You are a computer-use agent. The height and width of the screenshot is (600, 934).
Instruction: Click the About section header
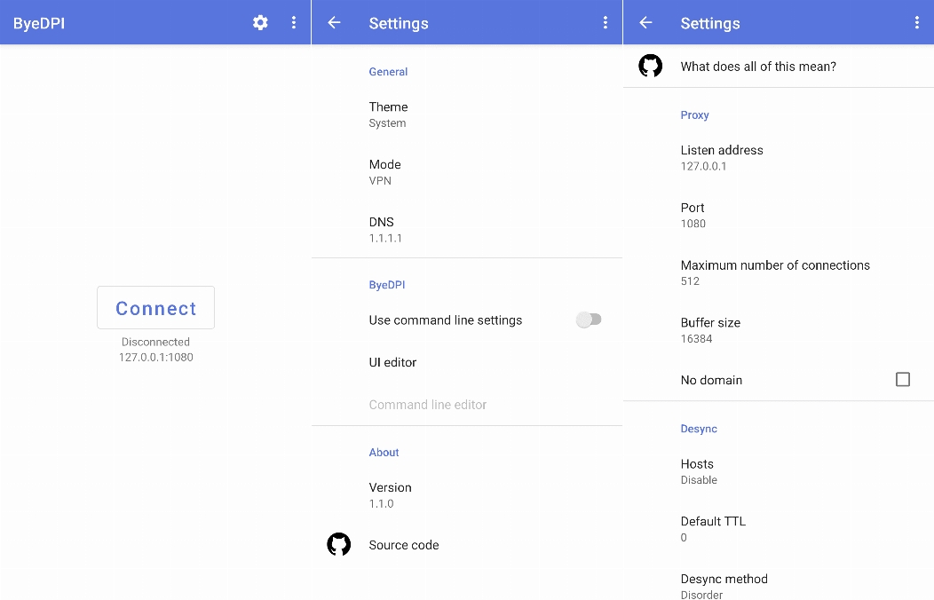(x=384, y=453)
